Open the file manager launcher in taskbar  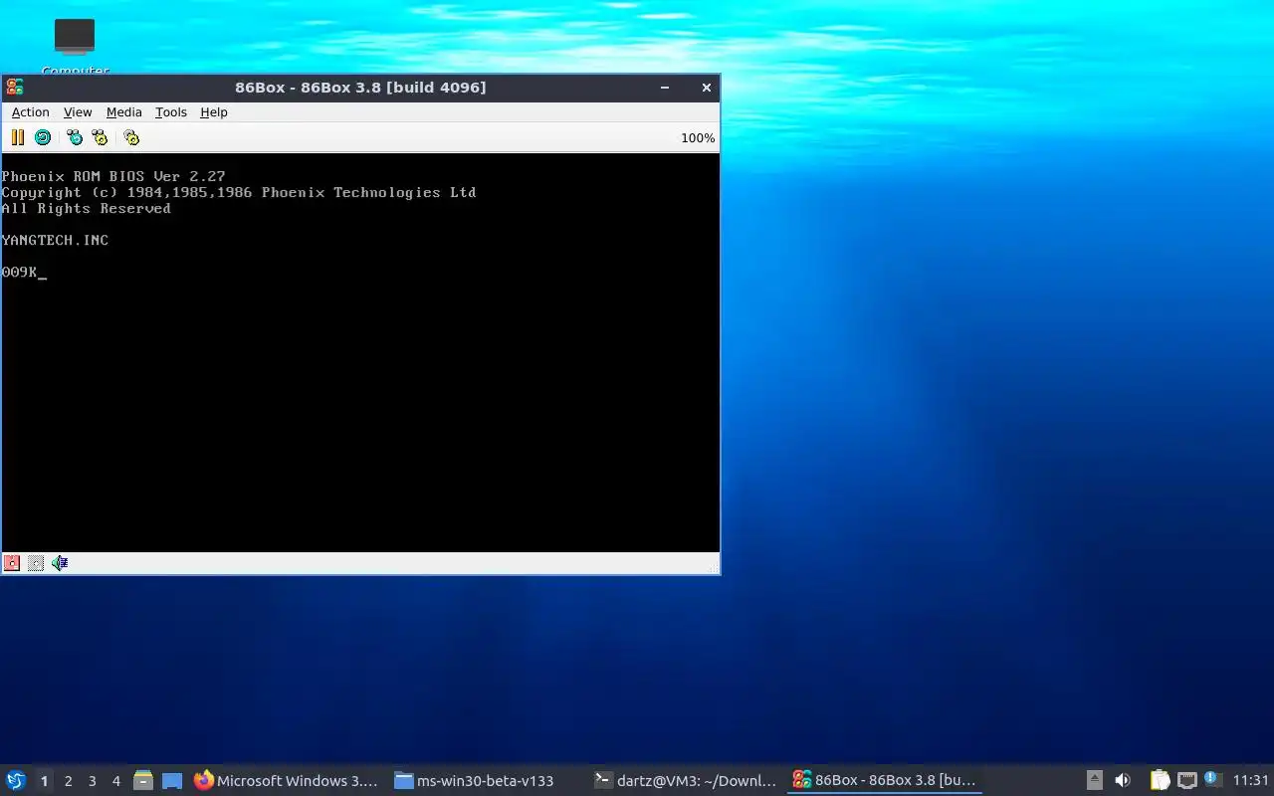click(x=143, y=781)
